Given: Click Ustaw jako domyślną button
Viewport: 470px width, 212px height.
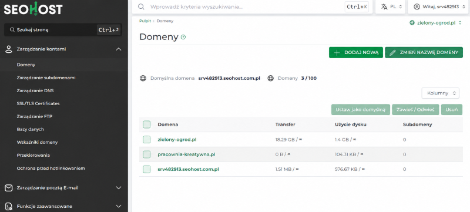Looking at the screenshot, I should point(361,110).
